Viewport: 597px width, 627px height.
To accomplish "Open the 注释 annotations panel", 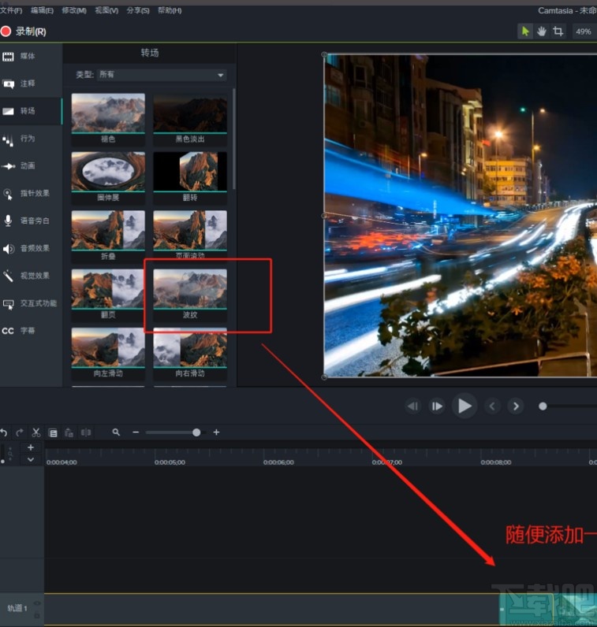I will coord(31,83).
